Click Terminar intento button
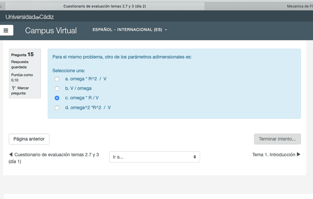The image size is (313, 199). [x=277, y=139]
